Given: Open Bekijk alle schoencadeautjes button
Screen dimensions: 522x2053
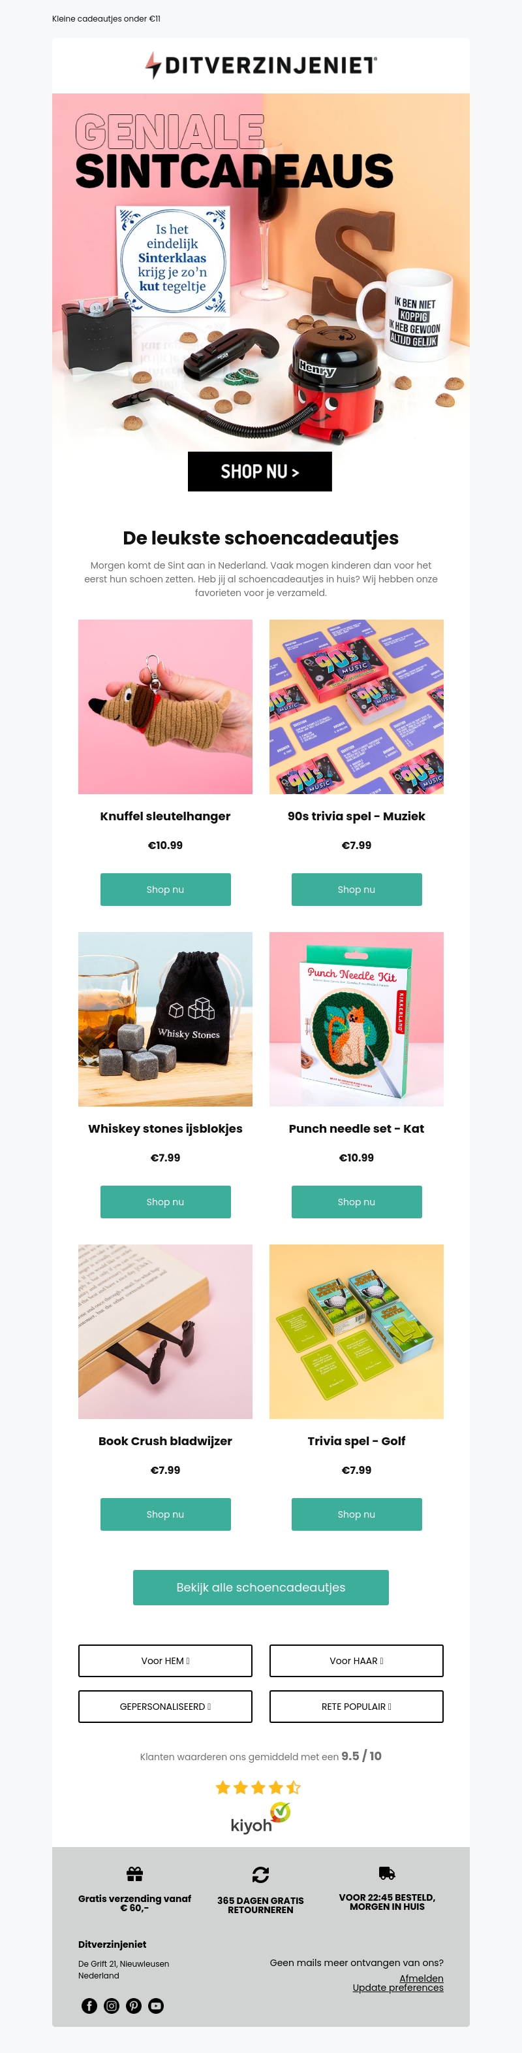Looking at the screenshot, I should (261, 1588).
